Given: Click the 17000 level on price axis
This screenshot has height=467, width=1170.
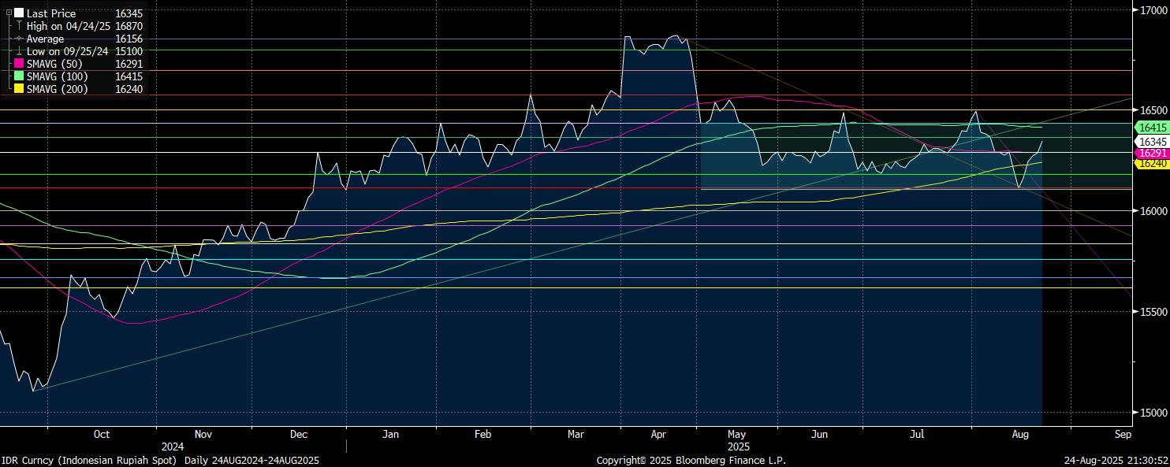Looking at the screenshot, I should pos(1154,10).
